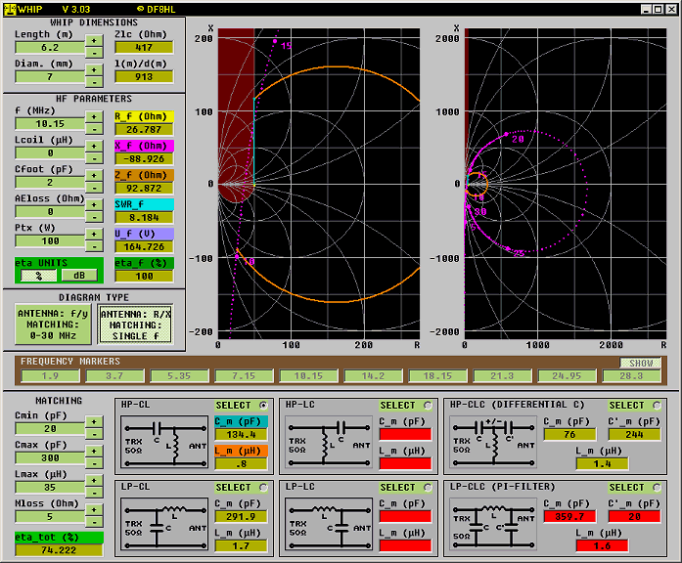Switch eta units to dB
The height and width of the screenshot is (563, 682).
coord(78,277)
